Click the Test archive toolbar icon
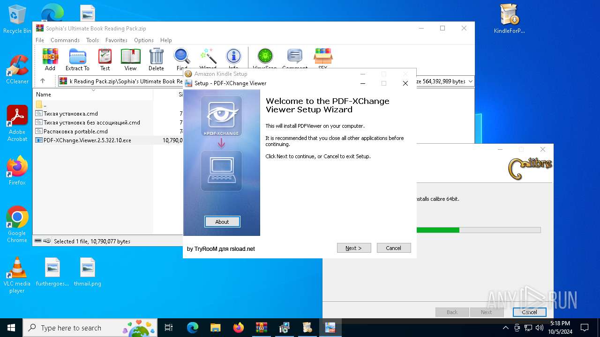This screenshot has width=600, height=337. [105, 59]
